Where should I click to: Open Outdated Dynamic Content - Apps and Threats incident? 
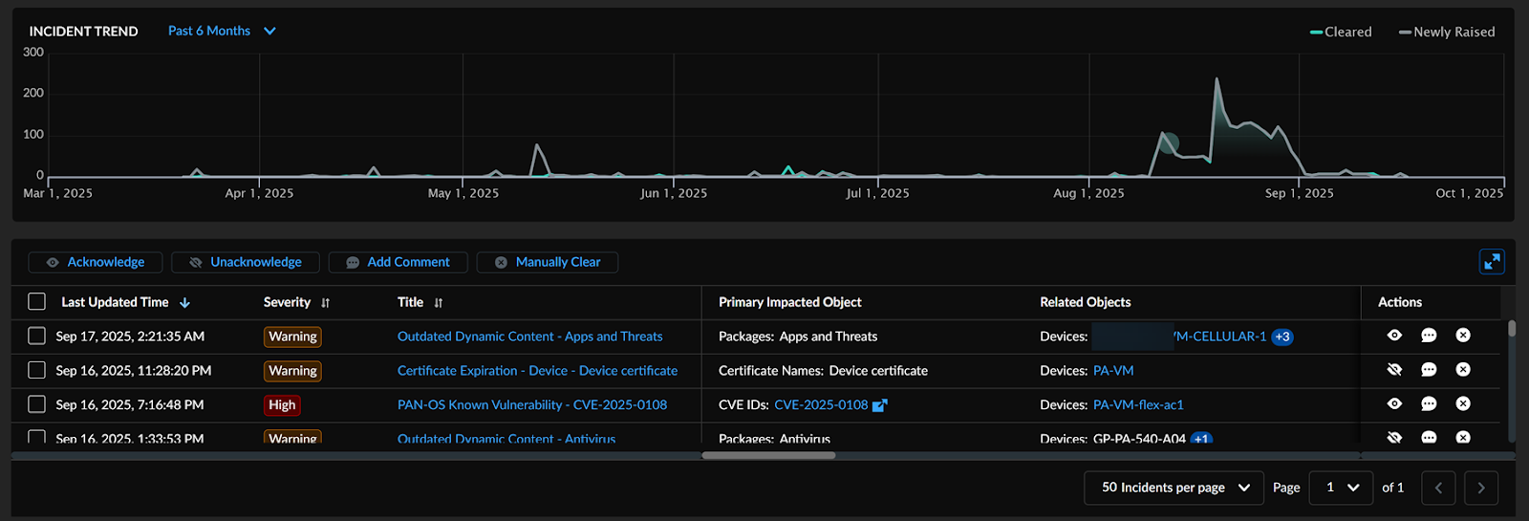(x=529, y=336)
